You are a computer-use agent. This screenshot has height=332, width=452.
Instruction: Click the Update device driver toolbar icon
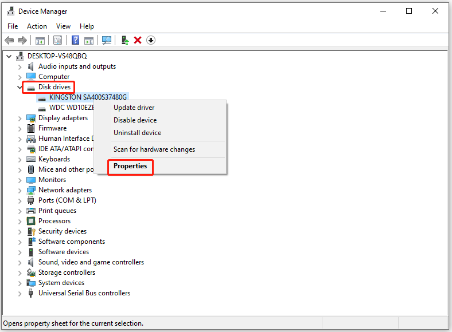(124, 40)
